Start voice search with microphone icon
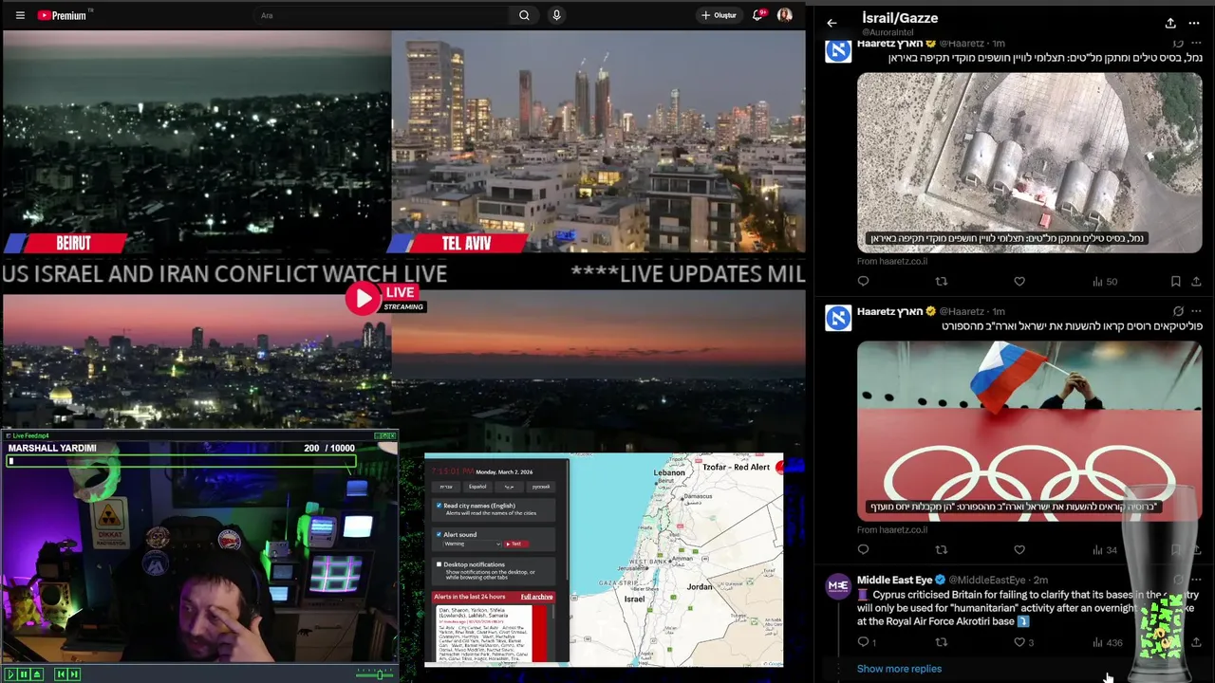The height and width of the screenshot is (683, 1215). 556,15
